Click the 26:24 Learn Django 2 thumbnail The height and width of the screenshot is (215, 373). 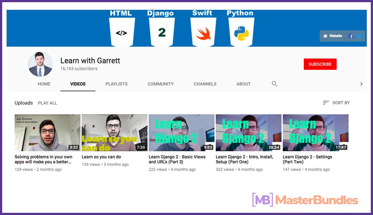pos(248,132)
